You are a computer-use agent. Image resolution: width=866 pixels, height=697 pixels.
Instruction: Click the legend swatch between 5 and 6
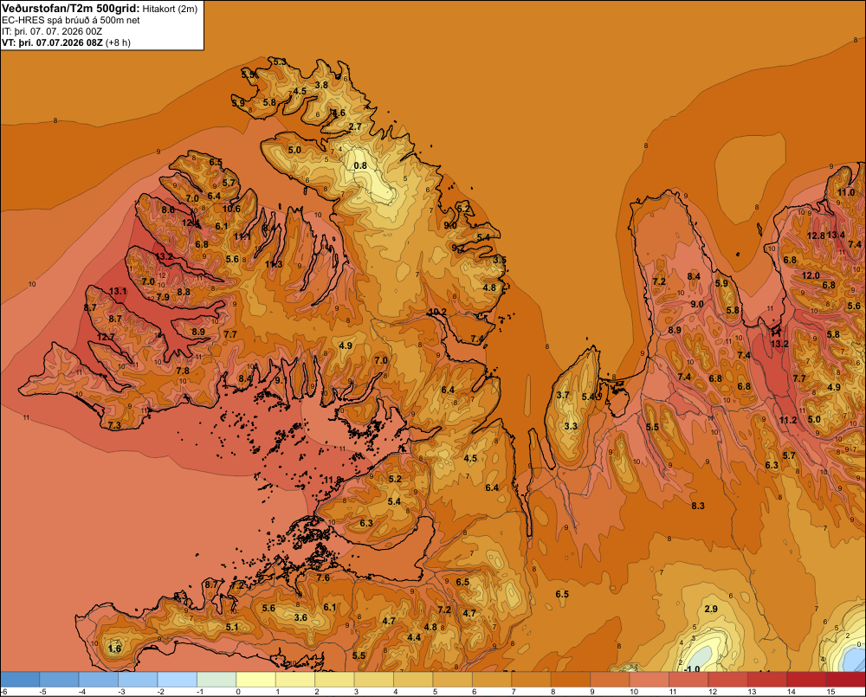(452, 680)
